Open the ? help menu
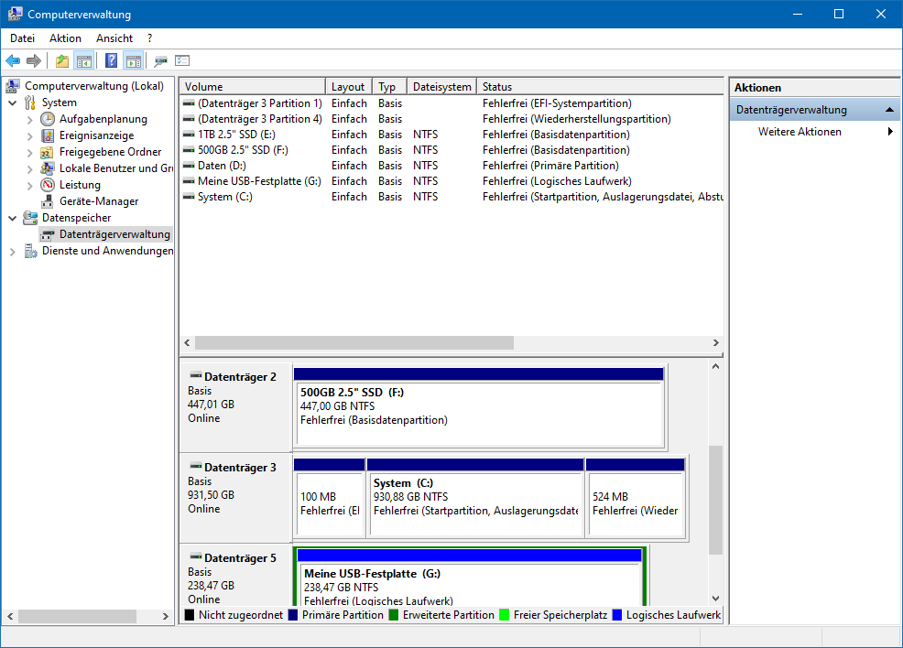The height and width of the screenshot is (648, 903). (x=149, y=38)
